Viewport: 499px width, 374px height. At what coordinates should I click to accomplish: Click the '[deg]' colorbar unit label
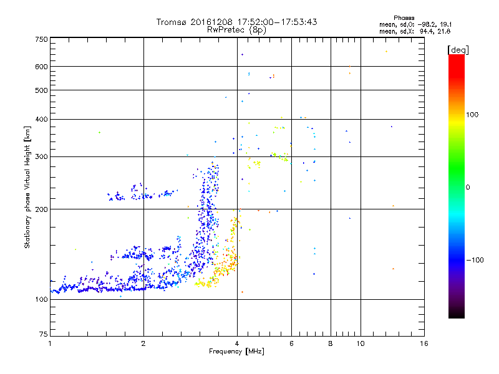pyautogui.click(x=458, y=50)
